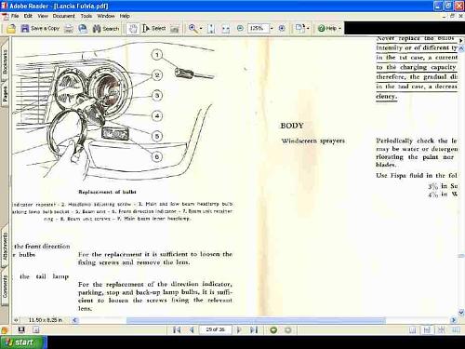Image resolution: width=465 pixels, height=349 pixels.
Task: Click the 125% zoom percentage field
Action: (x=258, y=28)
